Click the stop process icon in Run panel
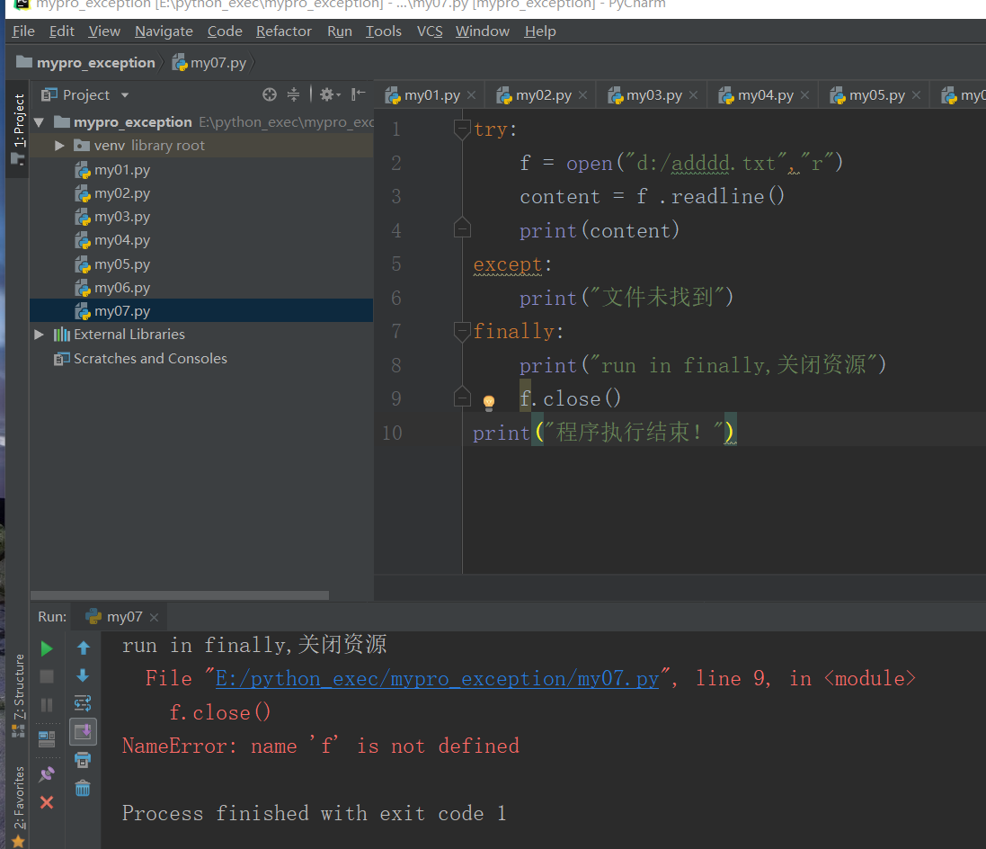Image resolution: width=986 pixels, height=849 pixels. [47, 676]
